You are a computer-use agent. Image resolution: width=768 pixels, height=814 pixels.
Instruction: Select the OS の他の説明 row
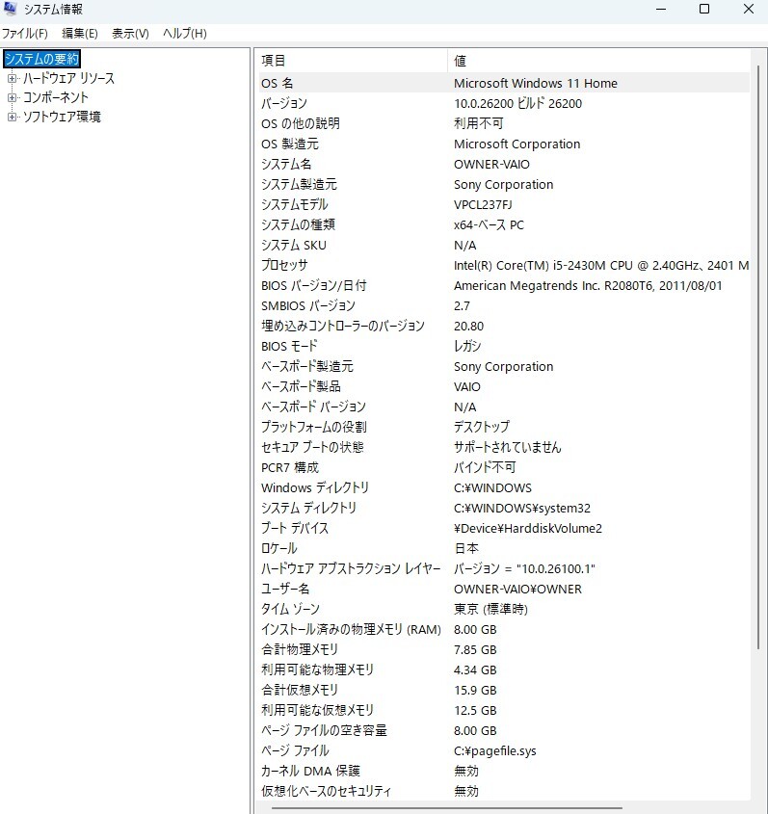(504, 123)
